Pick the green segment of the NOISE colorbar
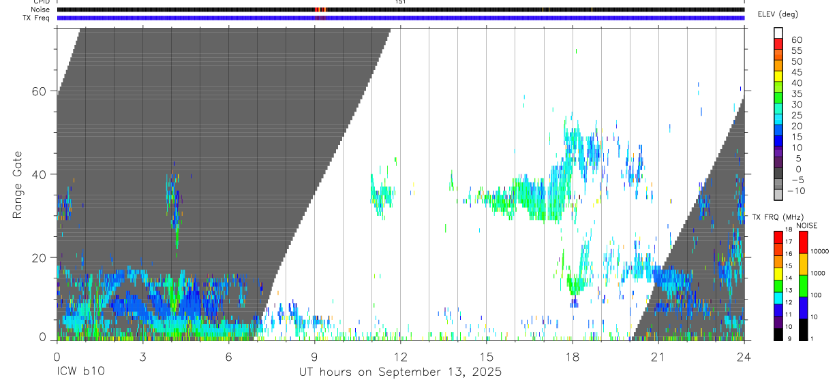The image size is (837, 386). (x=803, y=286)
